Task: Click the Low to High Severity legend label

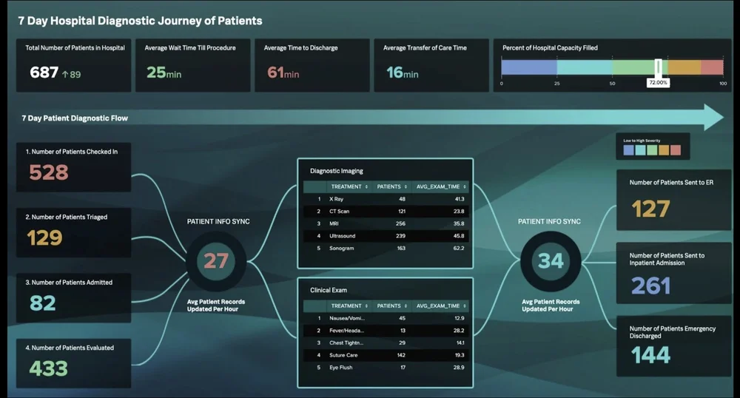Action: pyautogui.click(x=642, y=141)
